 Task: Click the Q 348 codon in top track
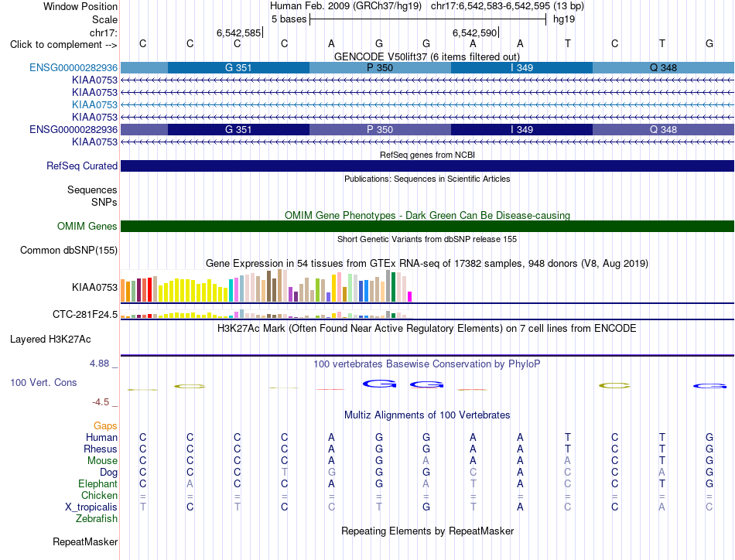point(663,67)
